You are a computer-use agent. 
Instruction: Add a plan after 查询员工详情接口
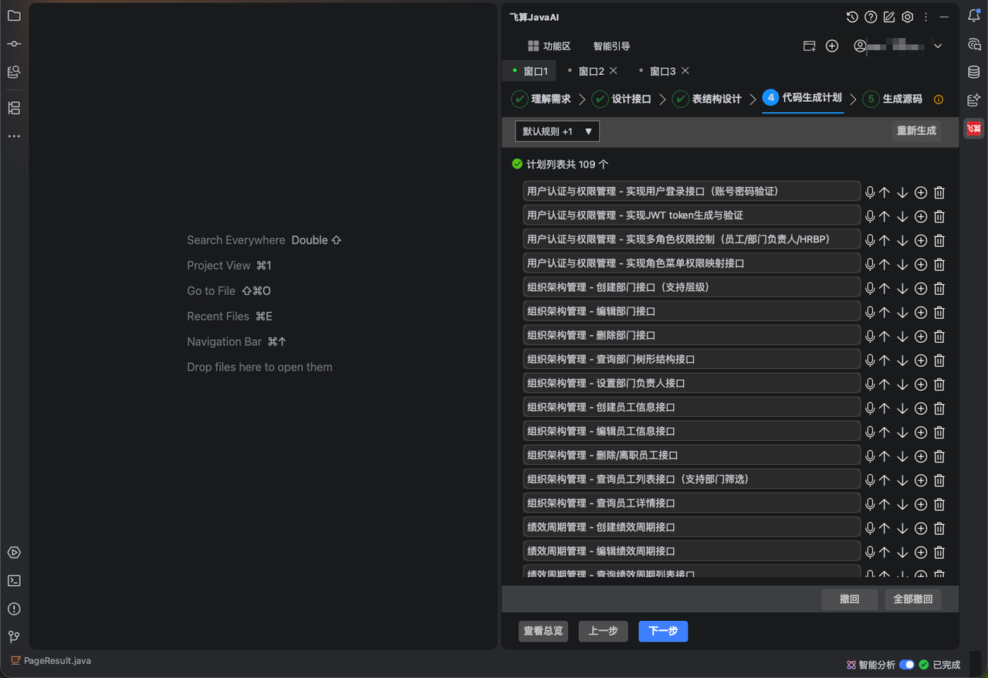point(921,503)
